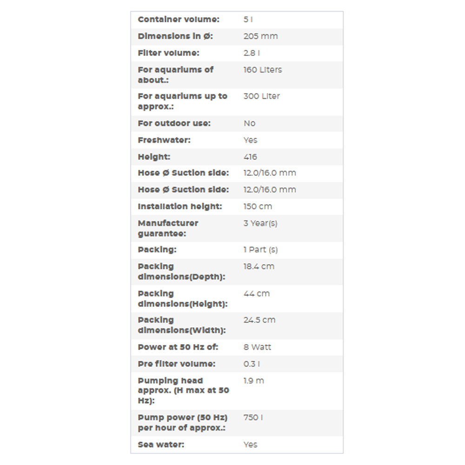Select the "150 cm" value
Image resolution: width=465 pixels, height=465 pixels.
258,206
